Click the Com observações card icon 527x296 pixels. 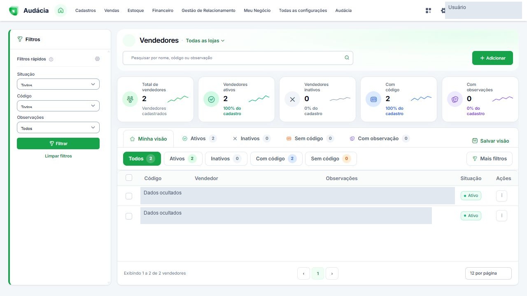[x=455, y=99]
